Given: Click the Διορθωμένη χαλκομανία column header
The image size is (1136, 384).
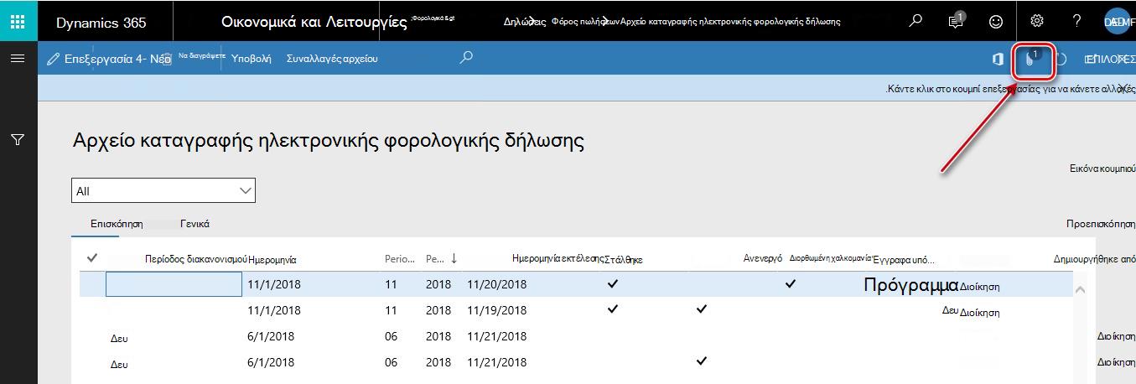Looking at the screenshot, I should click(x=832, y=259).
